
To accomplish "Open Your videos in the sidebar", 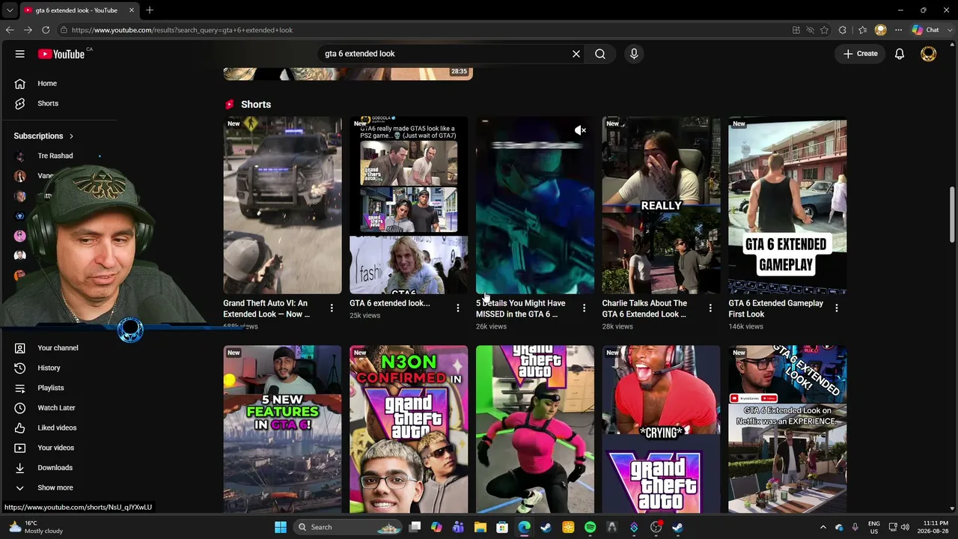I will click(55, 448).
